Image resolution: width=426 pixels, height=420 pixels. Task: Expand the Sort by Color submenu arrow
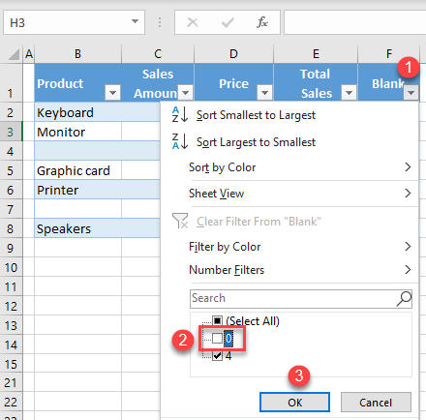[408, 167]
